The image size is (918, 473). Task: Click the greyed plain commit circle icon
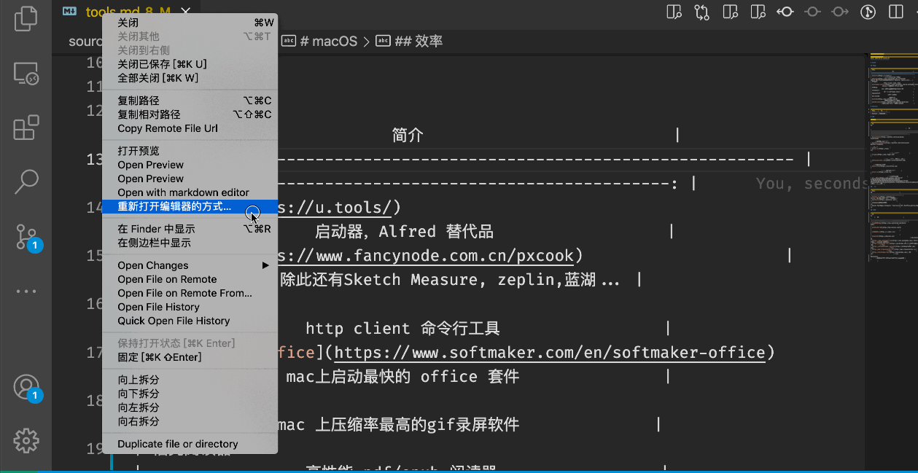point(813,12)
